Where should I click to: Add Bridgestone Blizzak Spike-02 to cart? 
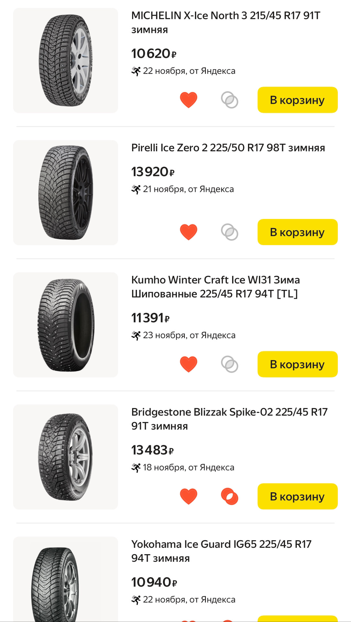[297, 496]
